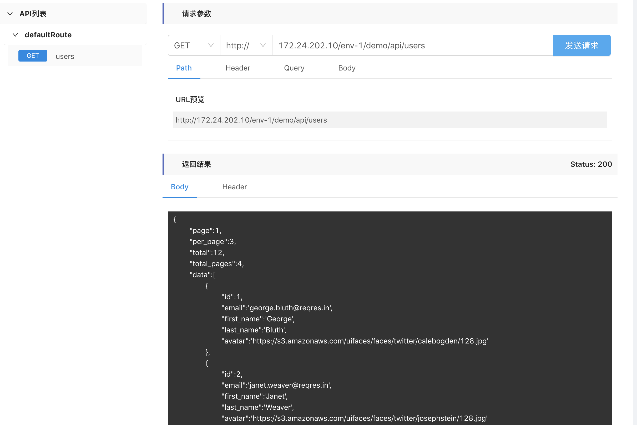Collapse the defaultRoute tree node

[x=16, y=35]
